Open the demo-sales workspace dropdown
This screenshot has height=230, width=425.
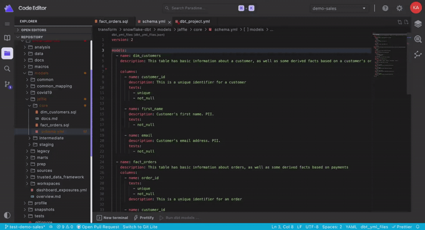[339, 8]
